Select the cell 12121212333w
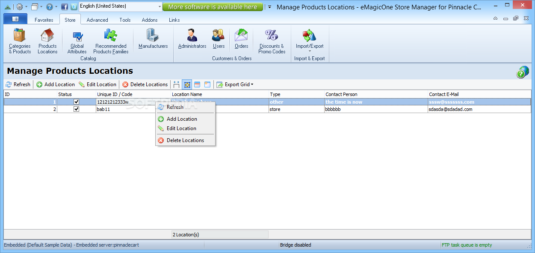535x253 pixels. [x=133, y=102]
